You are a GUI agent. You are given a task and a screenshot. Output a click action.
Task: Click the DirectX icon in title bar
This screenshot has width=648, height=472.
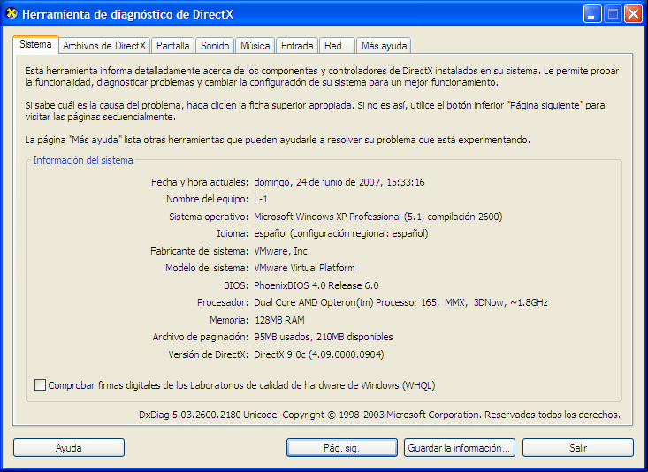[x=11, y=13]
